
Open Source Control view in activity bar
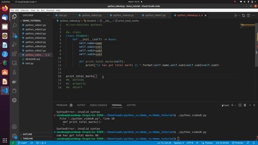15,35
